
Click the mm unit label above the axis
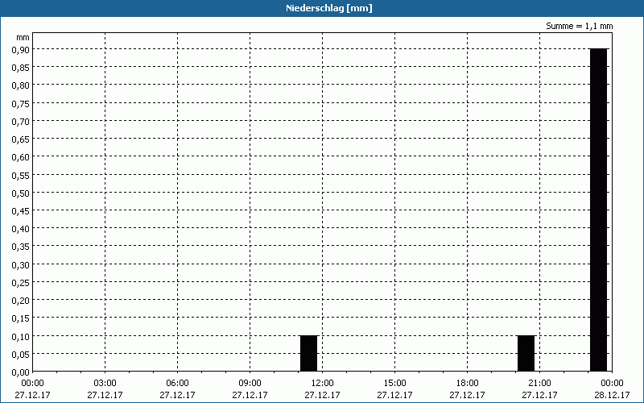[23, 37]
